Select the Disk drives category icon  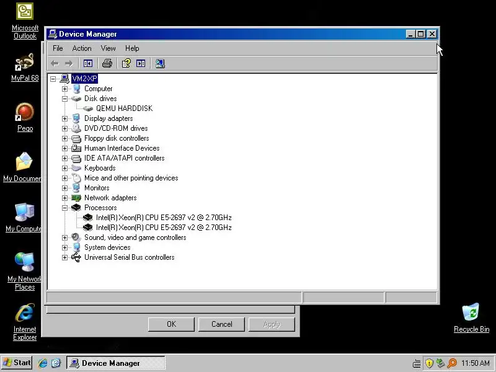(76, 99)
